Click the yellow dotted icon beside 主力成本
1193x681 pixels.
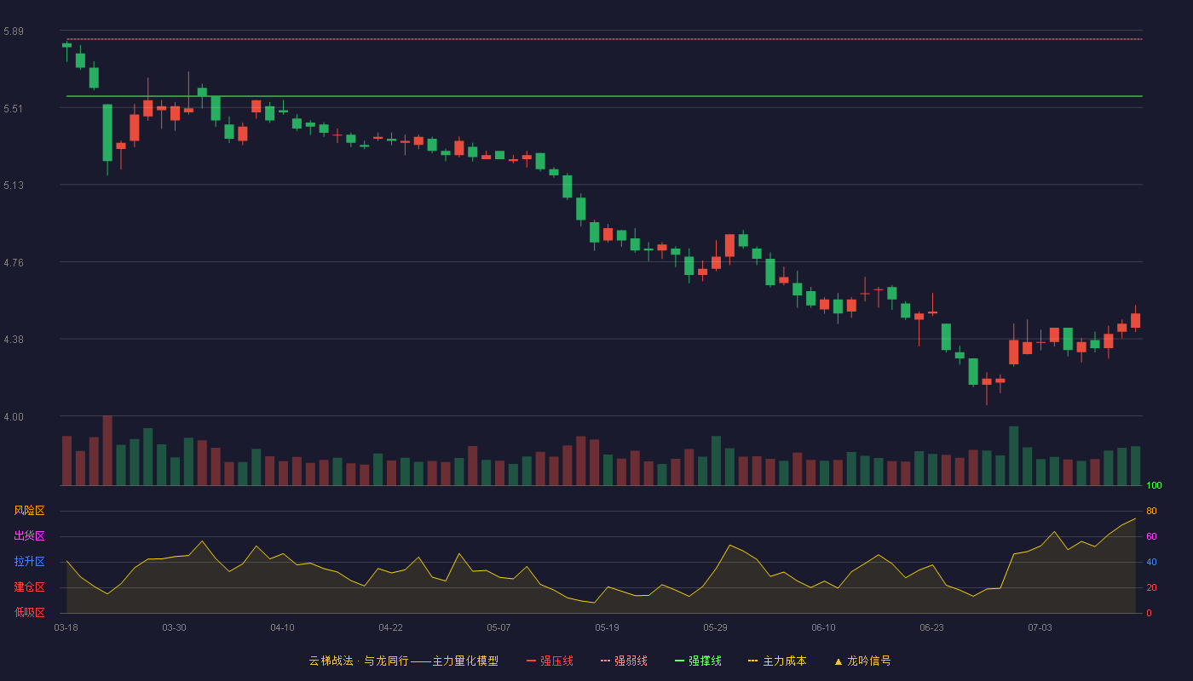(752, 661)
